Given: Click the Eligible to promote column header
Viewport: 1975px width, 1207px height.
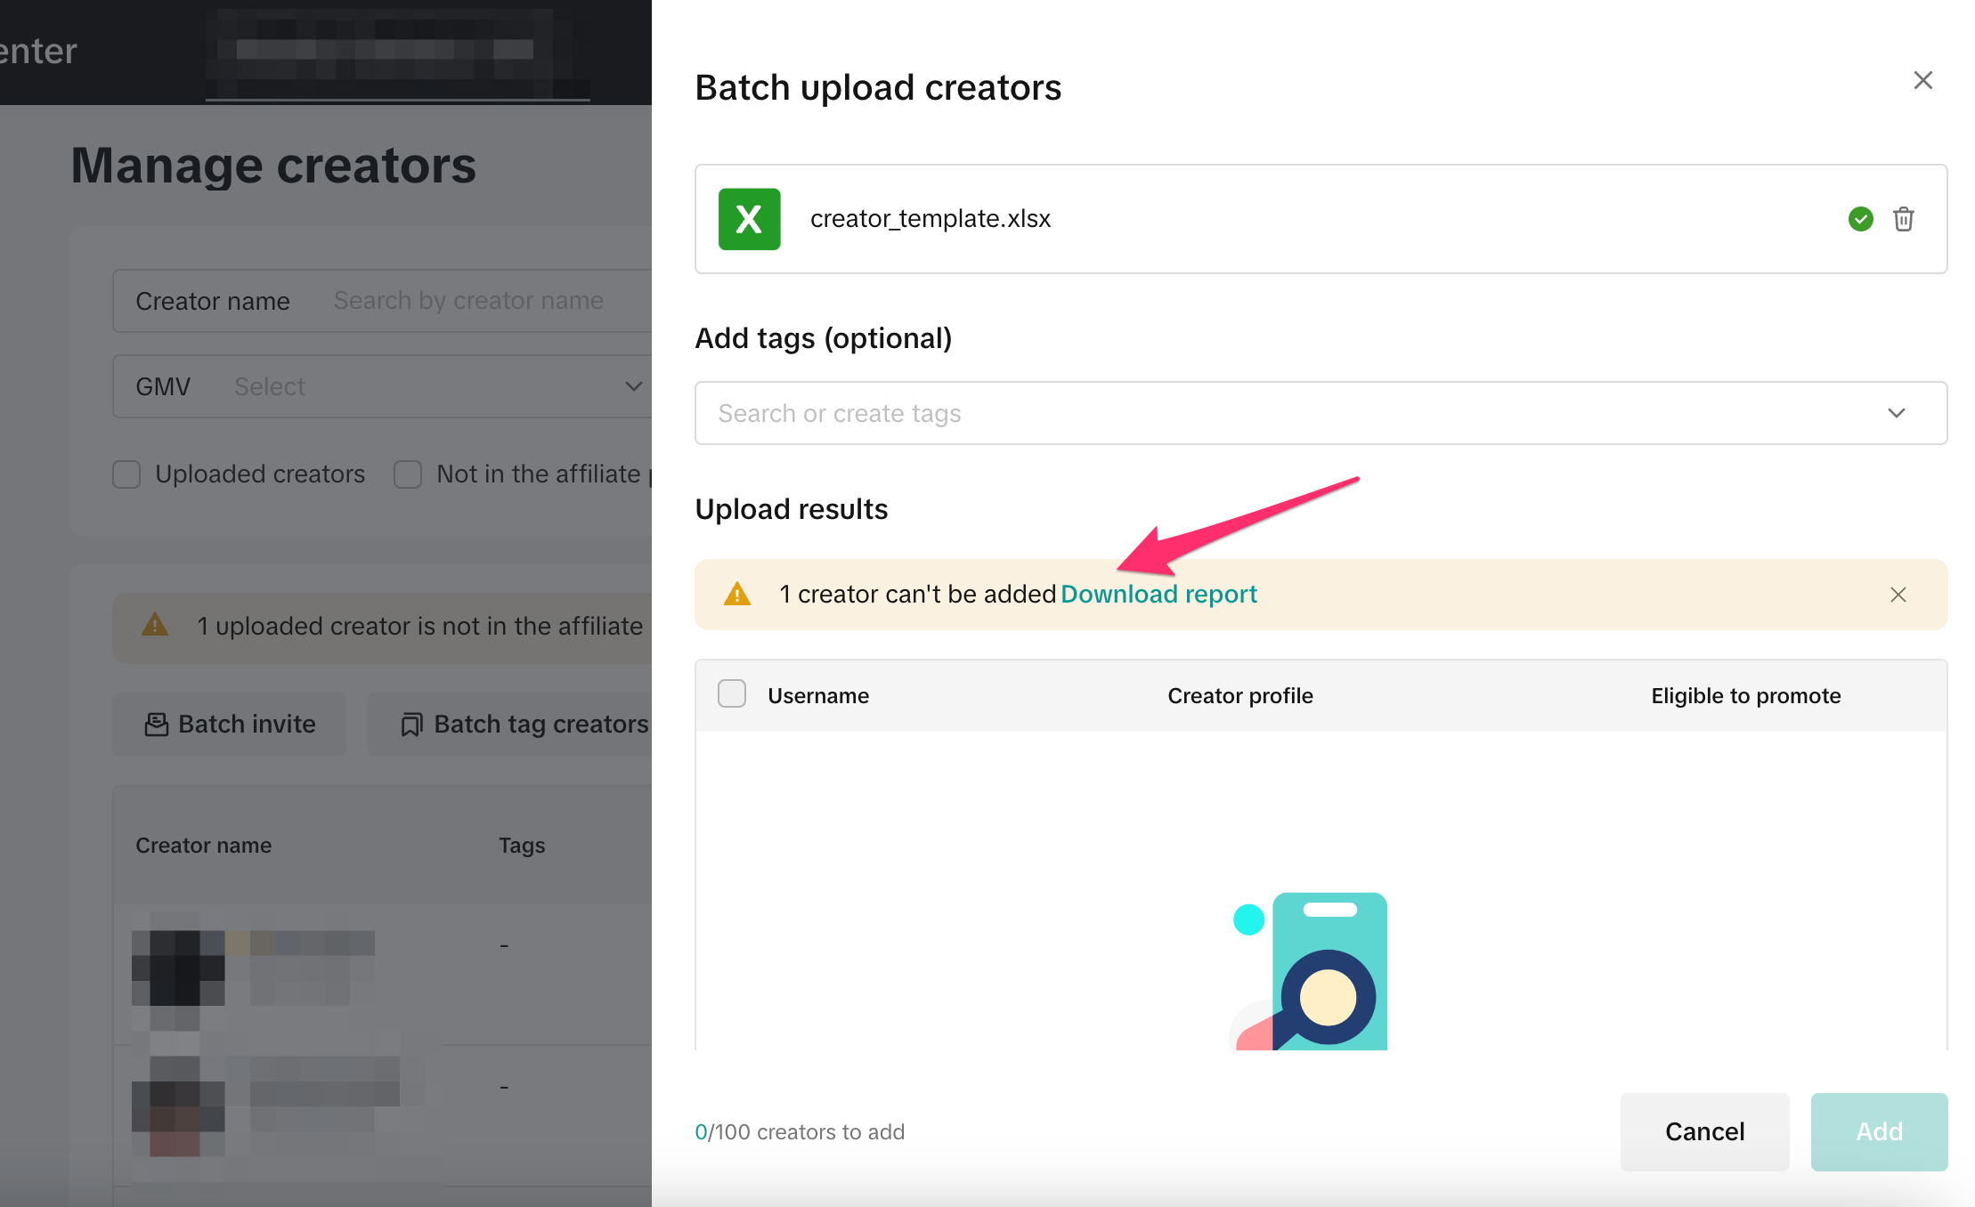Looking at the screenshot, I should point(1745,696).
